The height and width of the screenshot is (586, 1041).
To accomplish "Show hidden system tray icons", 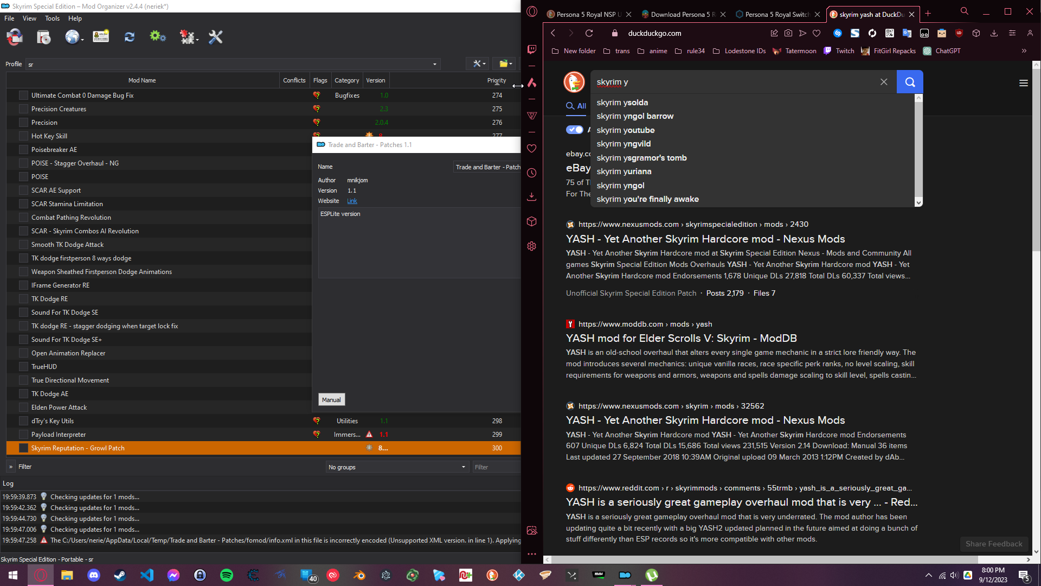I will (929, 575).
